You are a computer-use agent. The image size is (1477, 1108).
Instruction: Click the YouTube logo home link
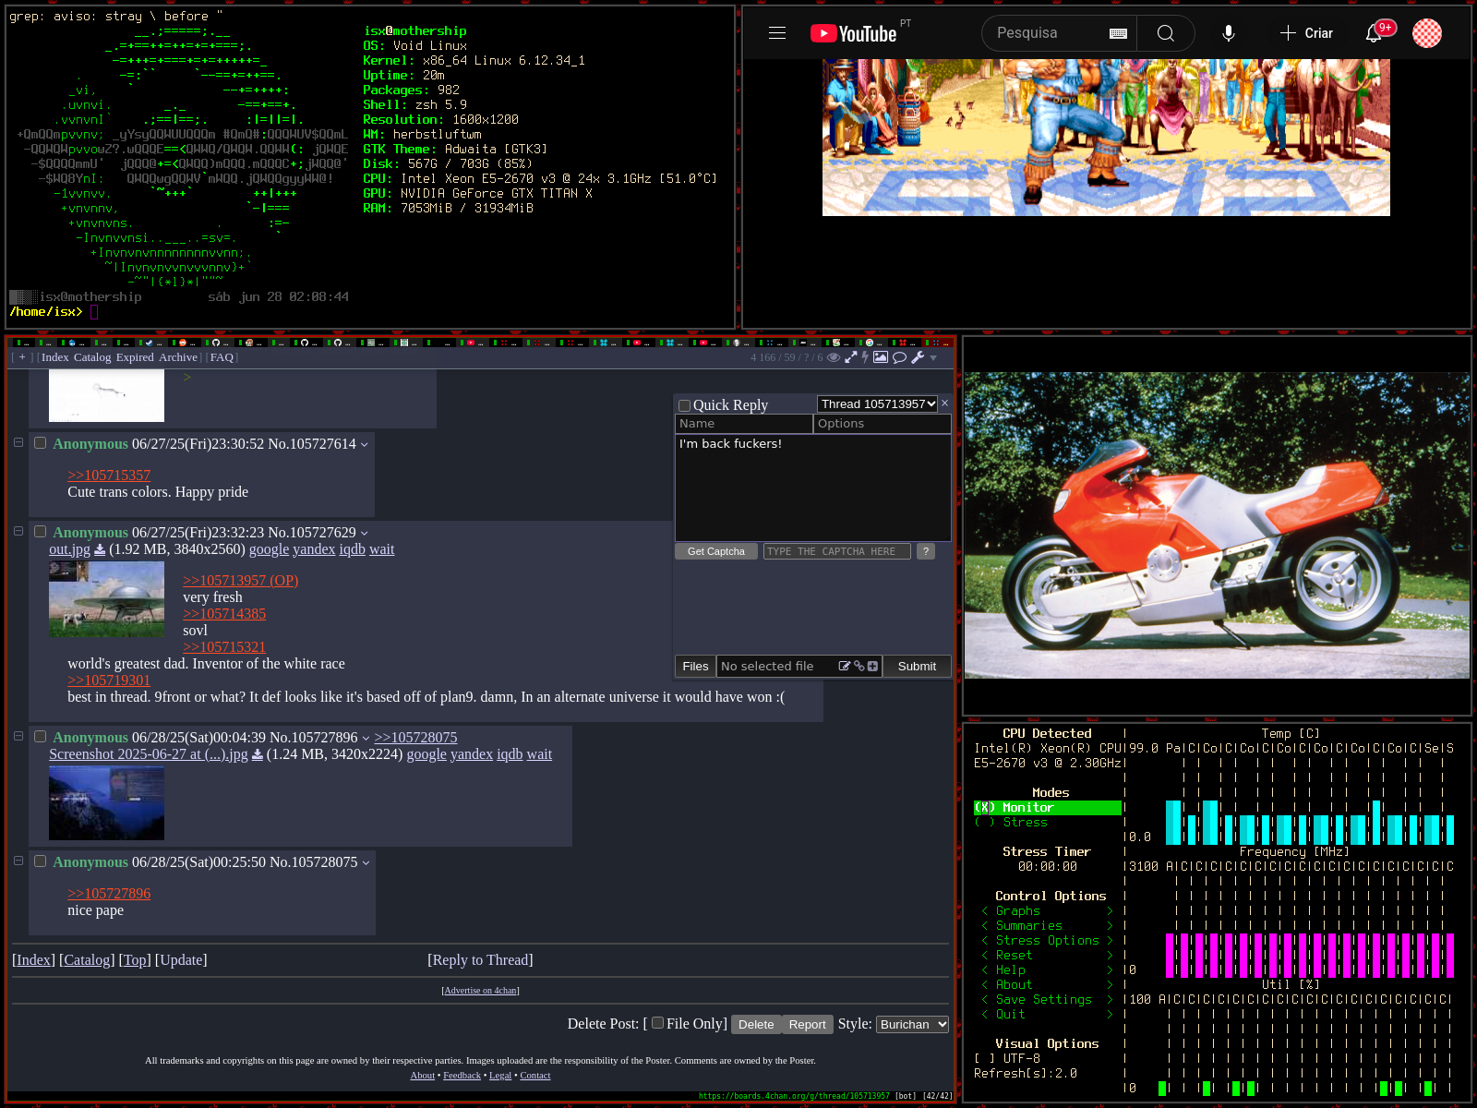point(854,33)
